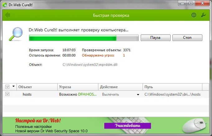
Task: Toggle the checkbox for the hosts row
Action: point(7,94)
